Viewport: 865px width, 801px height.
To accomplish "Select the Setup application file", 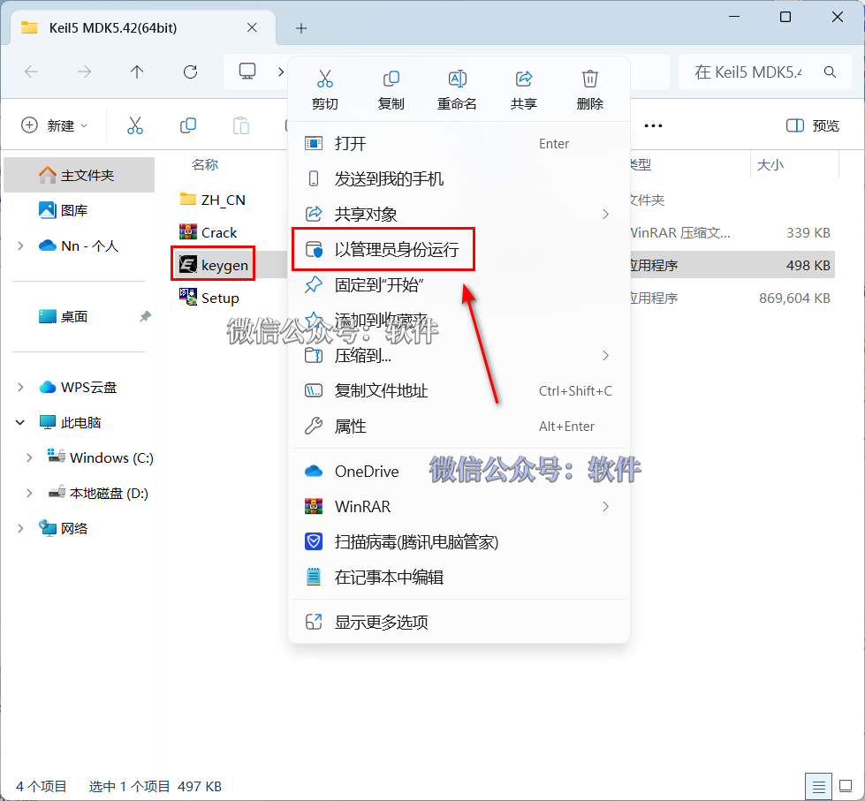I will click(209, 298).
